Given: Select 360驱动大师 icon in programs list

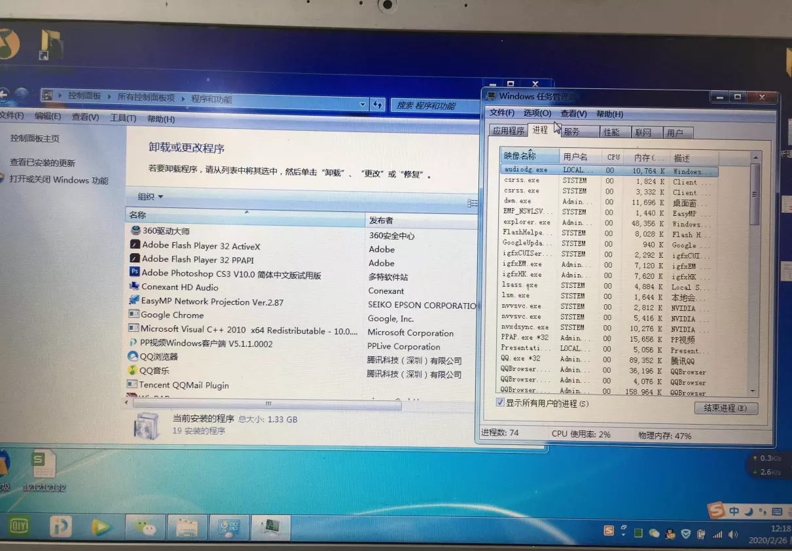Looking at the screenshot, I should tap(135, 230).
